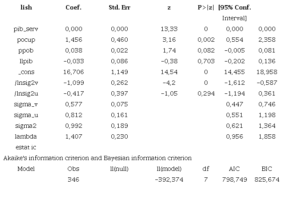Image resolution: width=283 pixels, height=201 pixels.
Task: Click the Akaike's information criterion heading
Action: pyautogui.click(x=97, y=158)
